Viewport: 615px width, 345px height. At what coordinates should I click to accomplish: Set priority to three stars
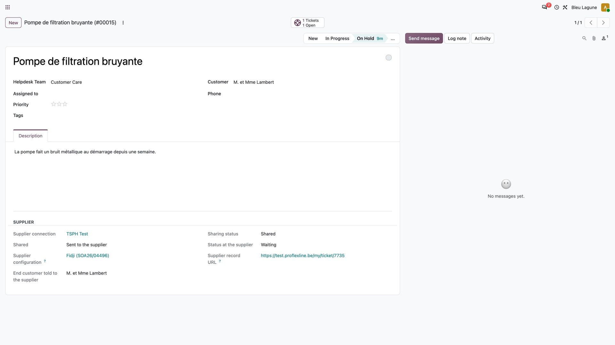(65, 104)
